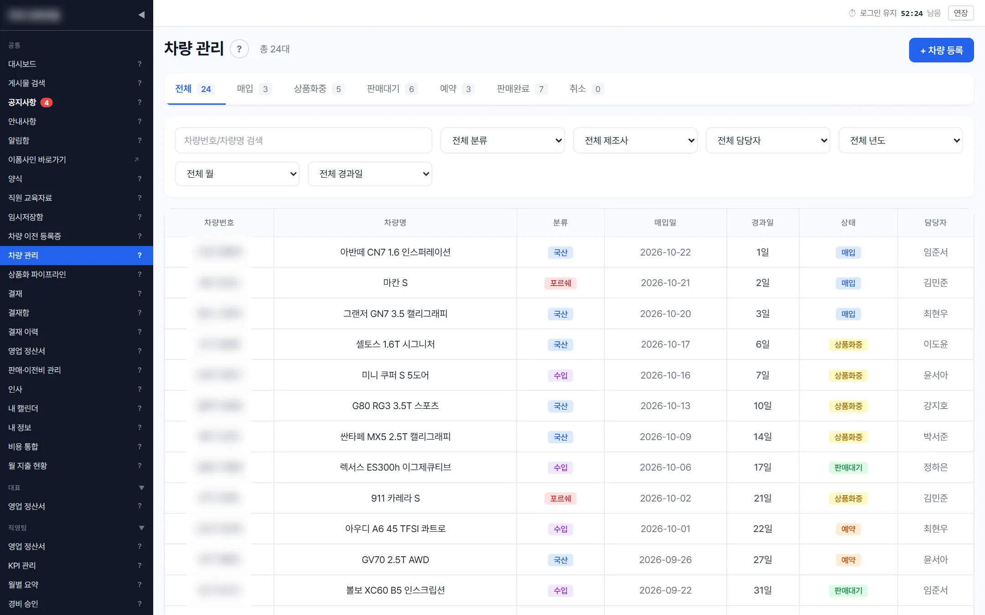Open the 전체 제조사 dropdown

[635, 140]
